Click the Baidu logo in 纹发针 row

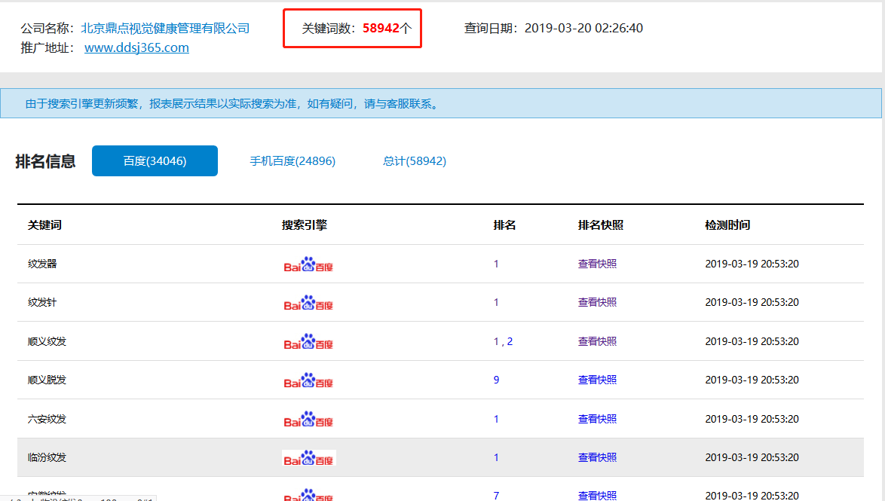(308, 303)
